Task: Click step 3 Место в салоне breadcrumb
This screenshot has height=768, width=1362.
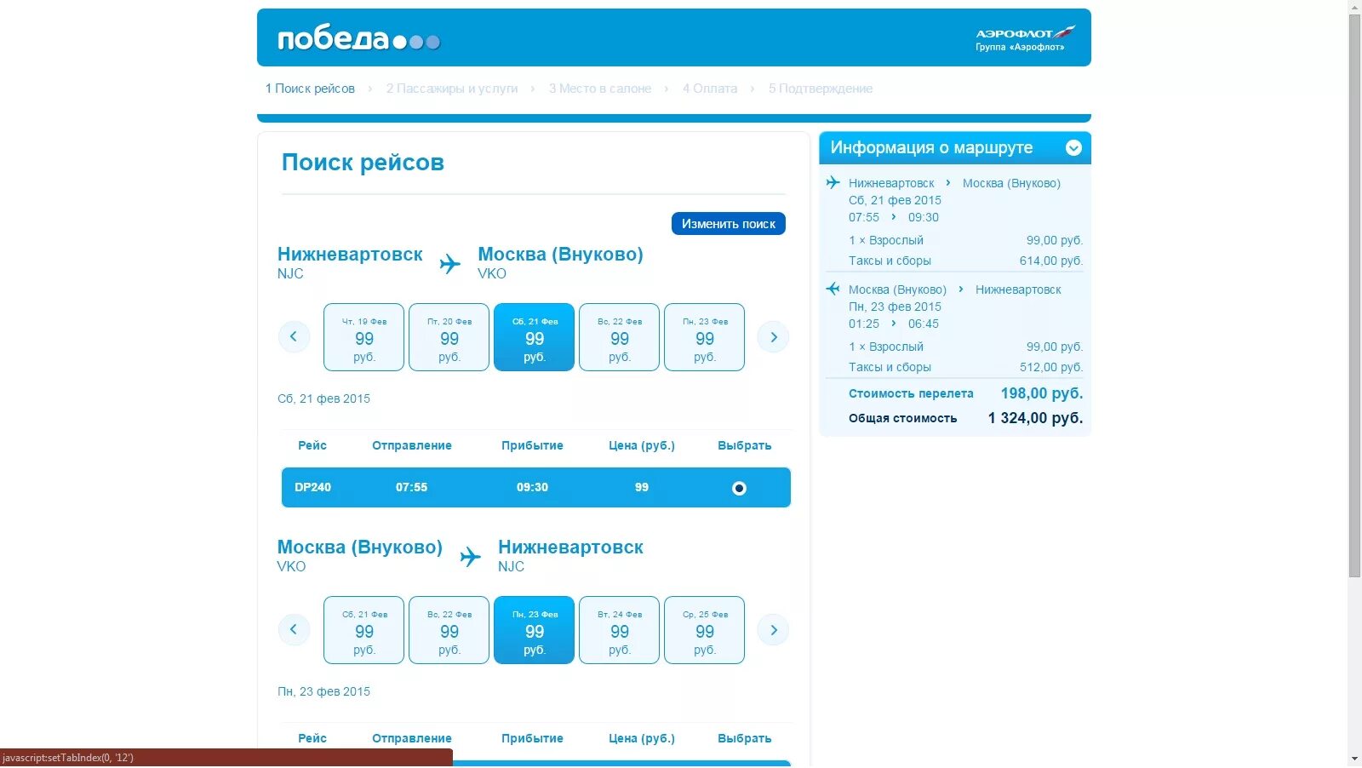Action: tap(600, 89)
